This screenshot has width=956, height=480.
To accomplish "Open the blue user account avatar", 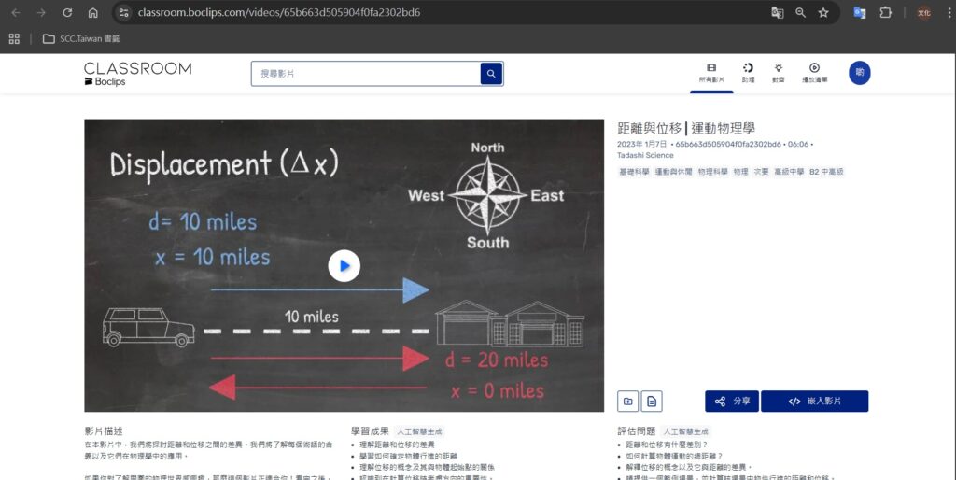I will pos(859,73).
